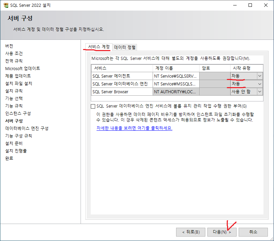Open startup type dropdown for 데이터베이스 엔진
The width and height of the screenshot is (274, 241).
point(260,84)
